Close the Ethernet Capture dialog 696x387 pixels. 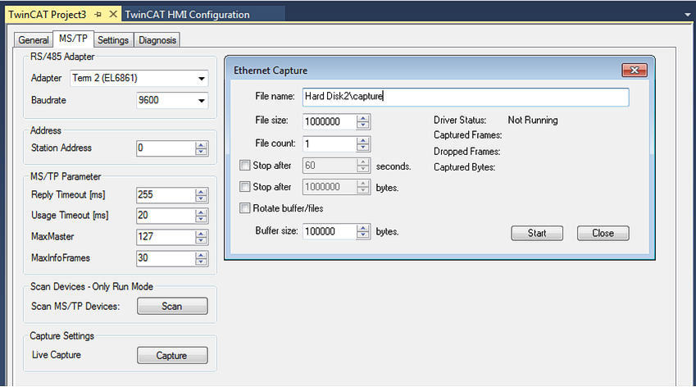pos(635,71)
